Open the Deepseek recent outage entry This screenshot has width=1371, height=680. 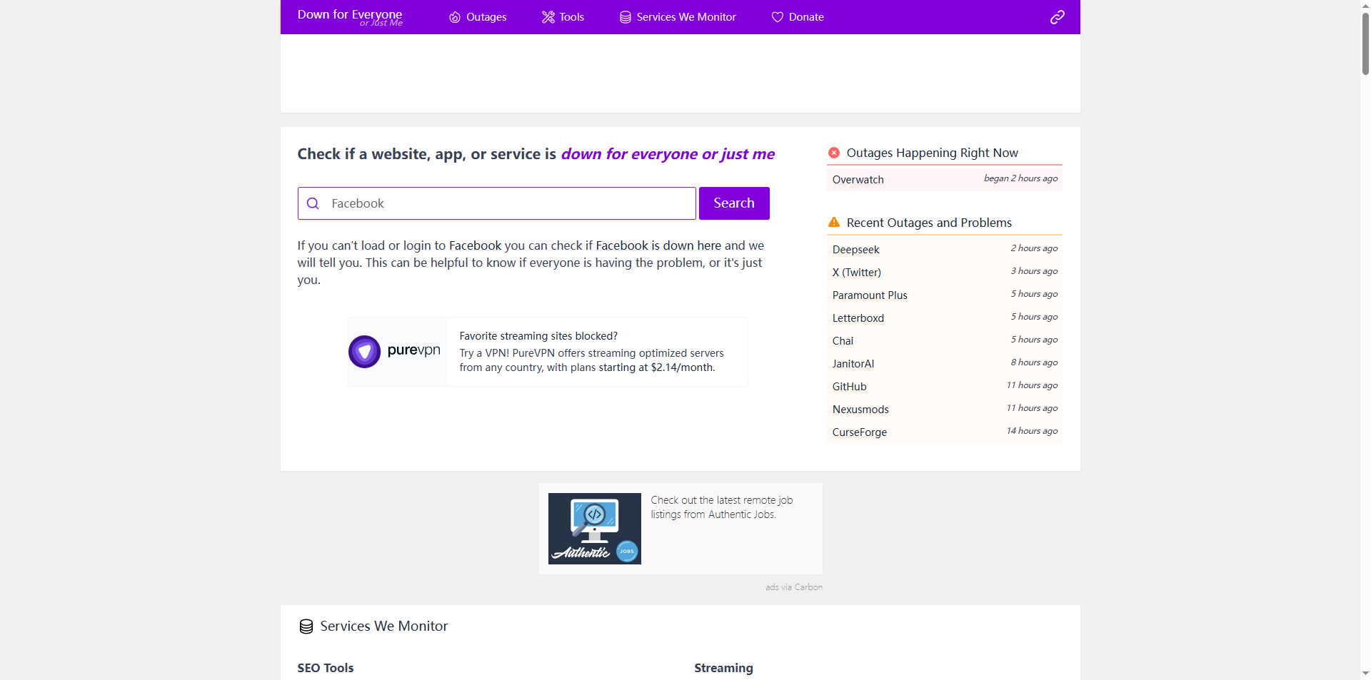click(855, 250)
